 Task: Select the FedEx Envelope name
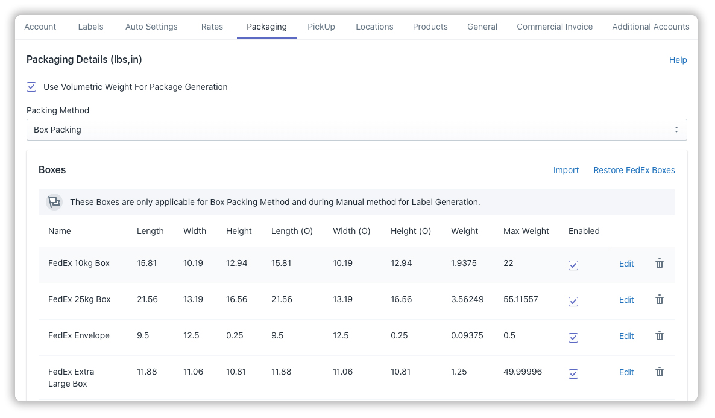coord(79,335)
